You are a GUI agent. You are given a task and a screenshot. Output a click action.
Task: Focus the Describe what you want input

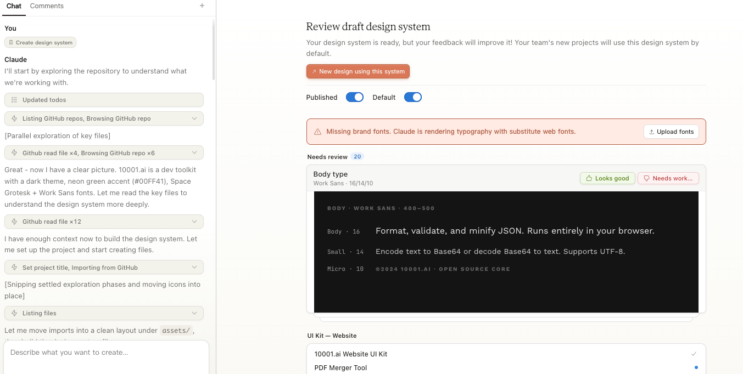coord(106,357)
